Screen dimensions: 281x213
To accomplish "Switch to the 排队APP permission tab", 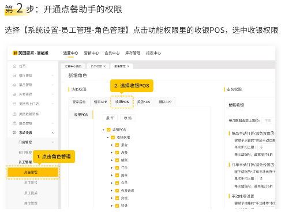I will [165, 102].
